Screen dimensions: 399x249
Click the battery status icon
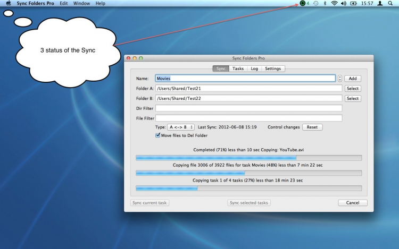point(354,3)
